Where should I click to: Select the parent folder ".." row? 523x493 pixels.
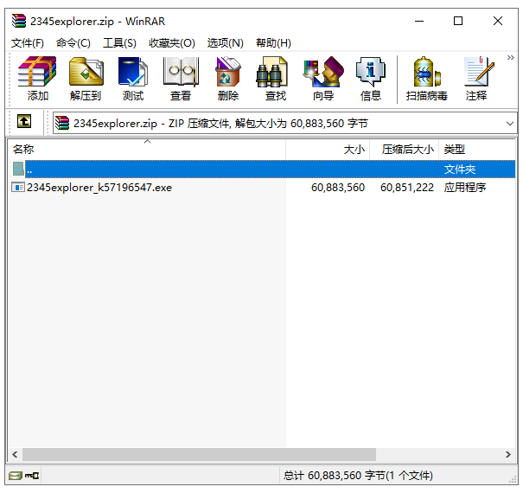pyautogui.click(x=262, y=170)
